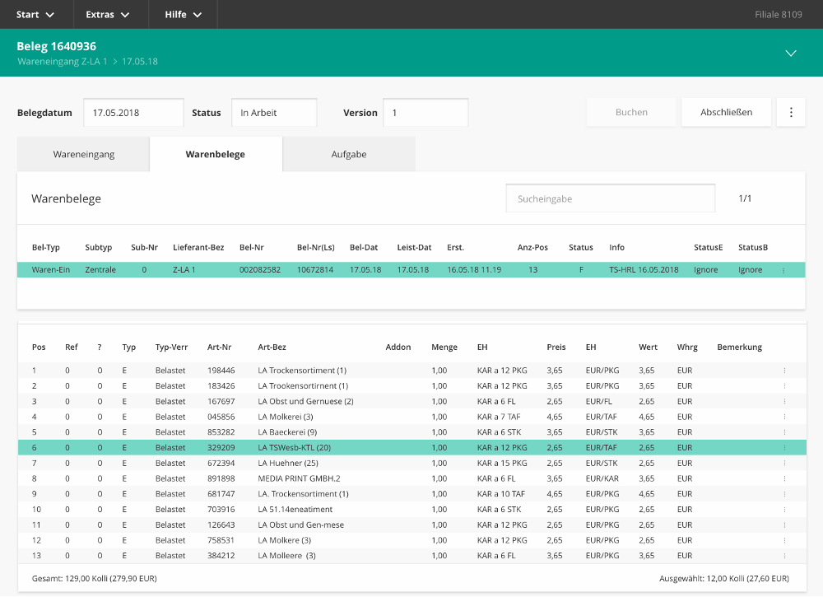Select LA Baeckerei (9) description
Screen dimensions: 823x597
287,432
